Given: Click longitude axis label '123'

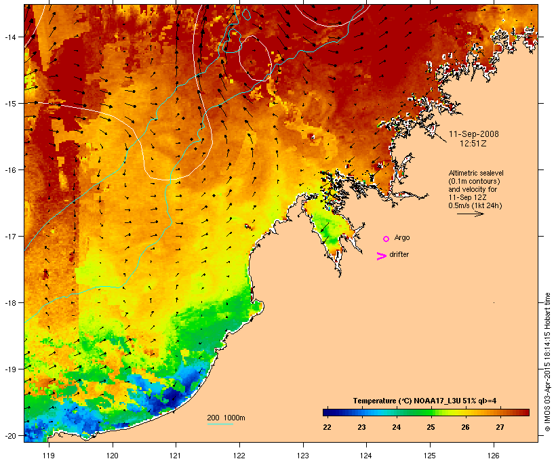Looking at the screenshot, I should tap(302, 456).
